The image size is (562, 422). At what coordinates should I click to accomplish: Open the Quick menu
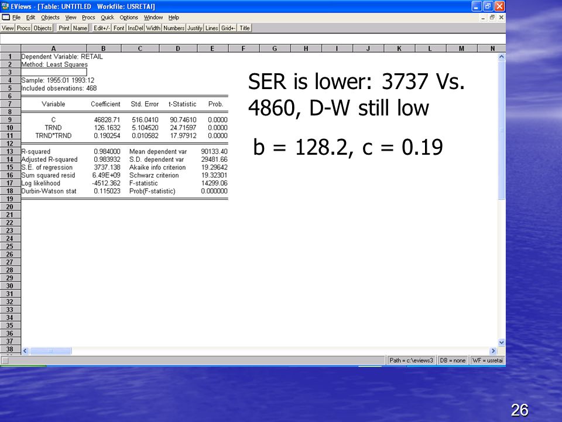(x=107, y=17)
